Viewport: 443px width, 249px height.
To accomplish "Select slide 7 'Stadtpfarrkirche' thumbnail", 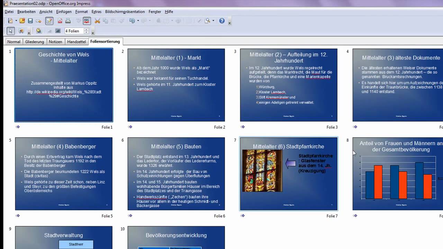I will click(289, 174).
